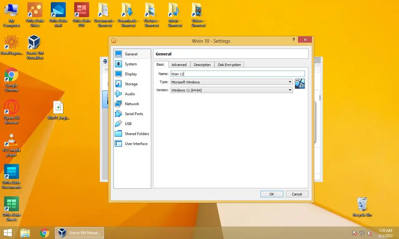Open OfficeSuite PDF desktop shortcut
The width and height of the screenshot is (399, 239).
click(81, 15)
